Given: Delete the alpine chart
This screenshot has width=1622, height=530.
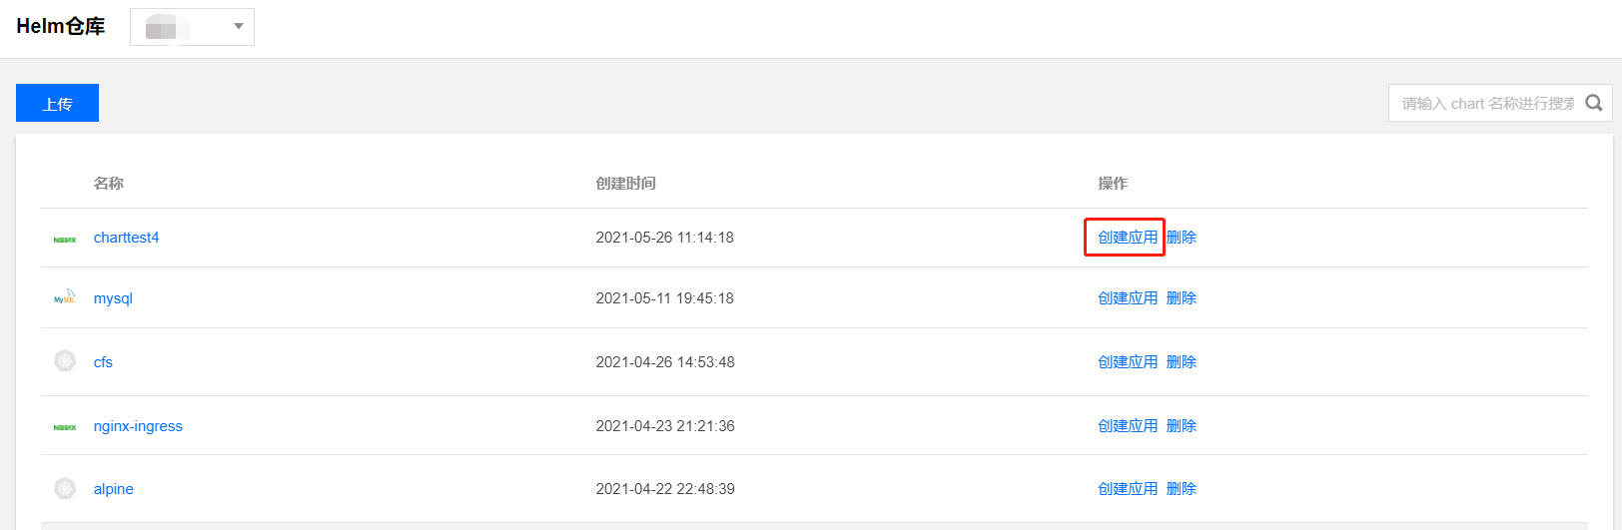Looking at the screenshot, I should 1182,489.
